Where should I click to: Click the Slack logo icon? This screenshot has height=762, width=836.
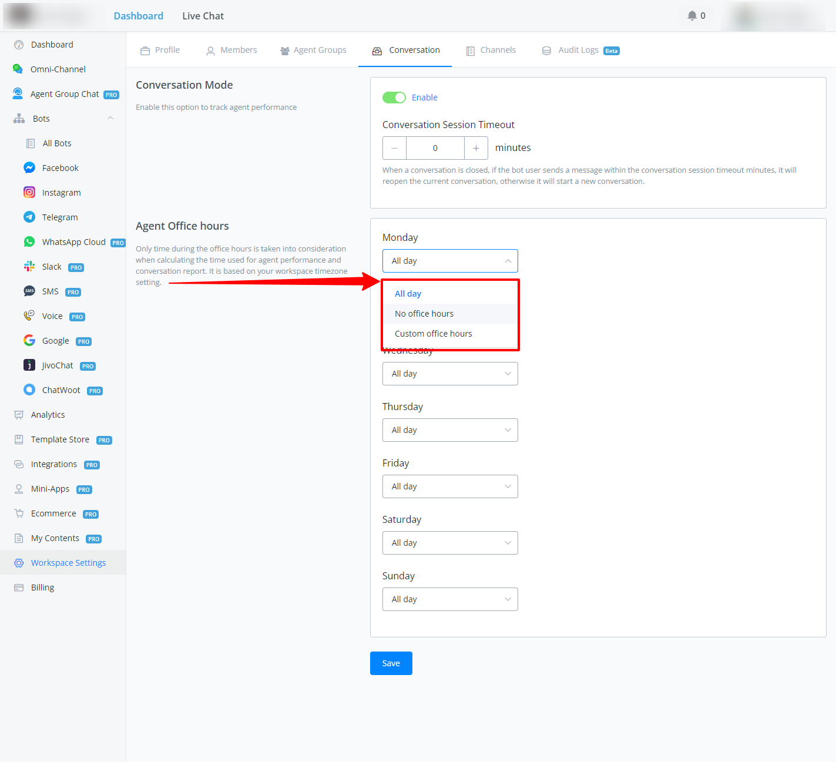click(29, 266)
